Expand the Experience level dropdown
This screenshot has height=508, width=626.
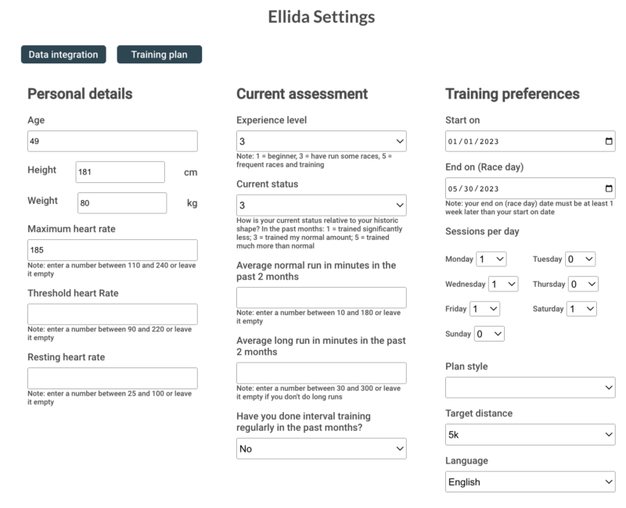point(321,141)
